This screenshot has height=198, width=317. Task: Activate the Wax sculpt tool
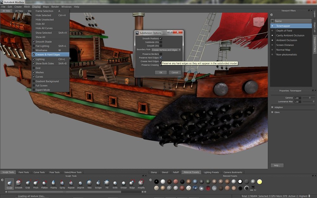90,183
